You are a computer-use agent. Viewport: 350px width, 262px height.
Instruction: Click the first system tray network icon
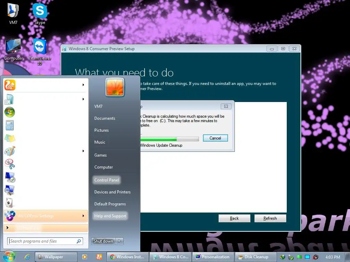pos(283,257)
